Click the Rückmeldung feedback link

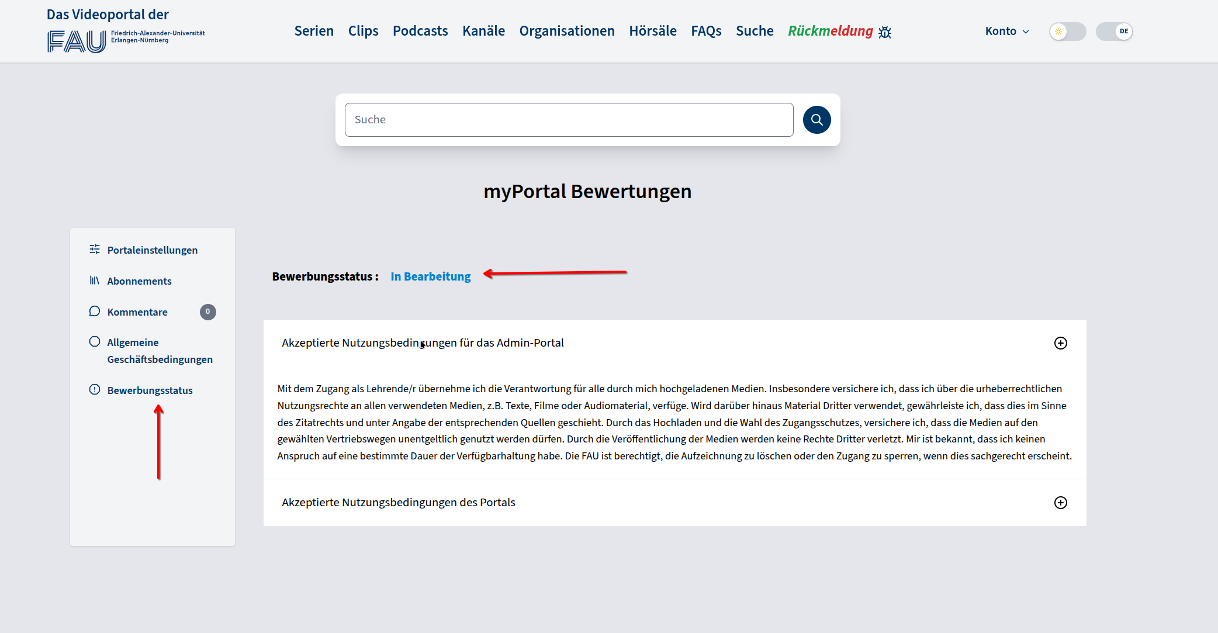830,31
